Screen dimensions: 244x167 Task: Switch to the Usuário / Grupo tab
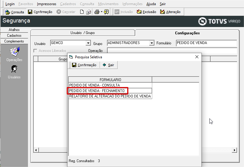[83, 33]
